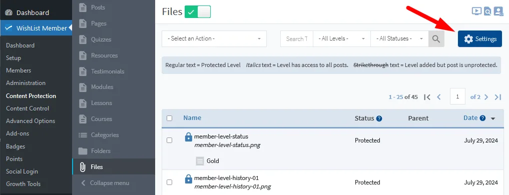Click the Search Text input field

297,39
